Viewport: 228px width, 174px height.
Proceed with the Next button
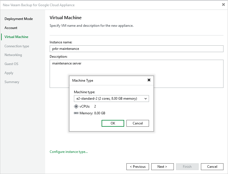163,167
